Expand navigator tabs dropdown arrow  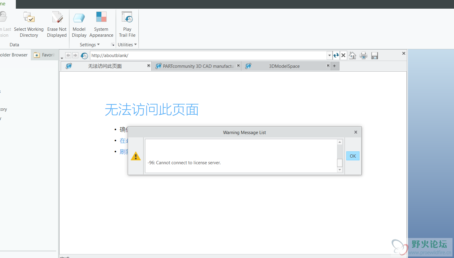pos(62,58)
